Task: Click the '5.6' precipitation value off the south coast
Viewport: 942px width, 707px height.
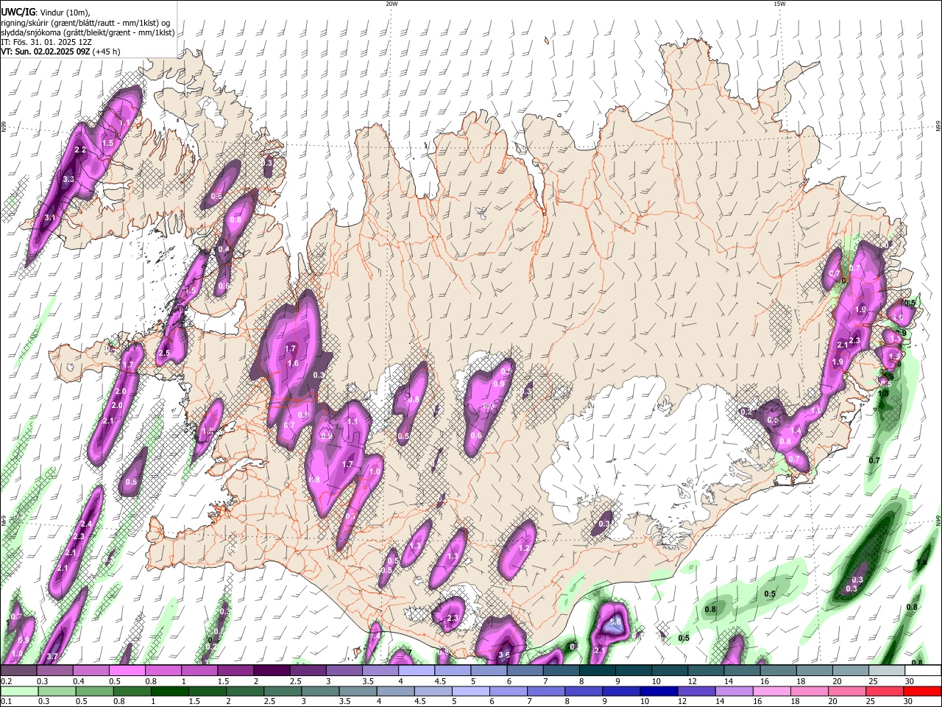Action: click(x=617, y=622)
